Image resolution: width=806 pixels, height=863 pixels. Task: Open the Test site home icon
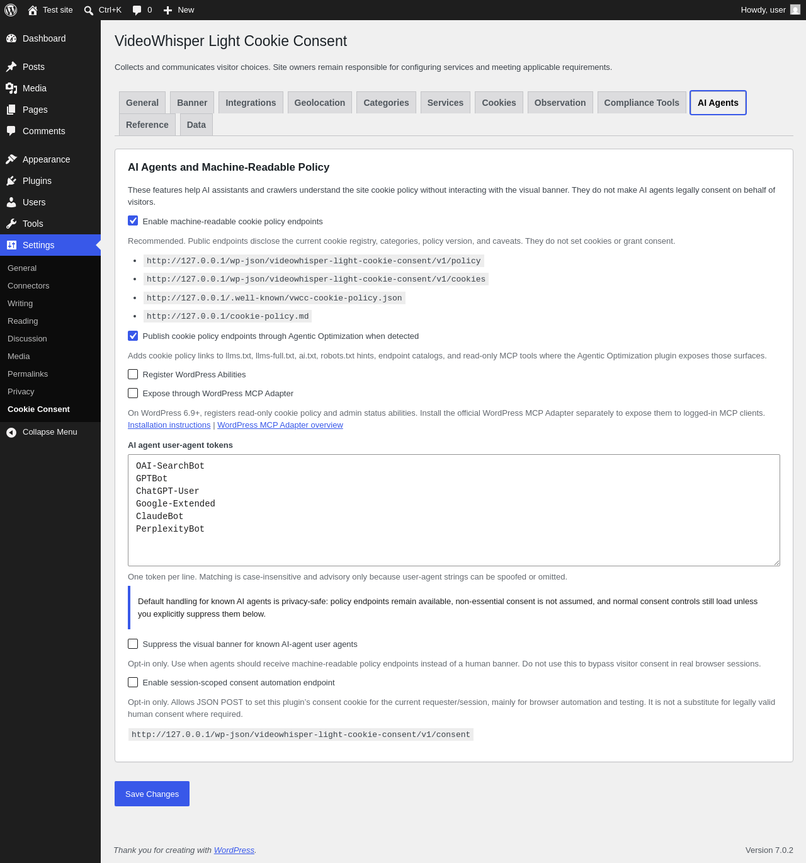click(x=33, y=10)
